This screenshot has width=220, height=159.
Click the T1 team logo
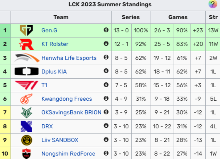26,85
